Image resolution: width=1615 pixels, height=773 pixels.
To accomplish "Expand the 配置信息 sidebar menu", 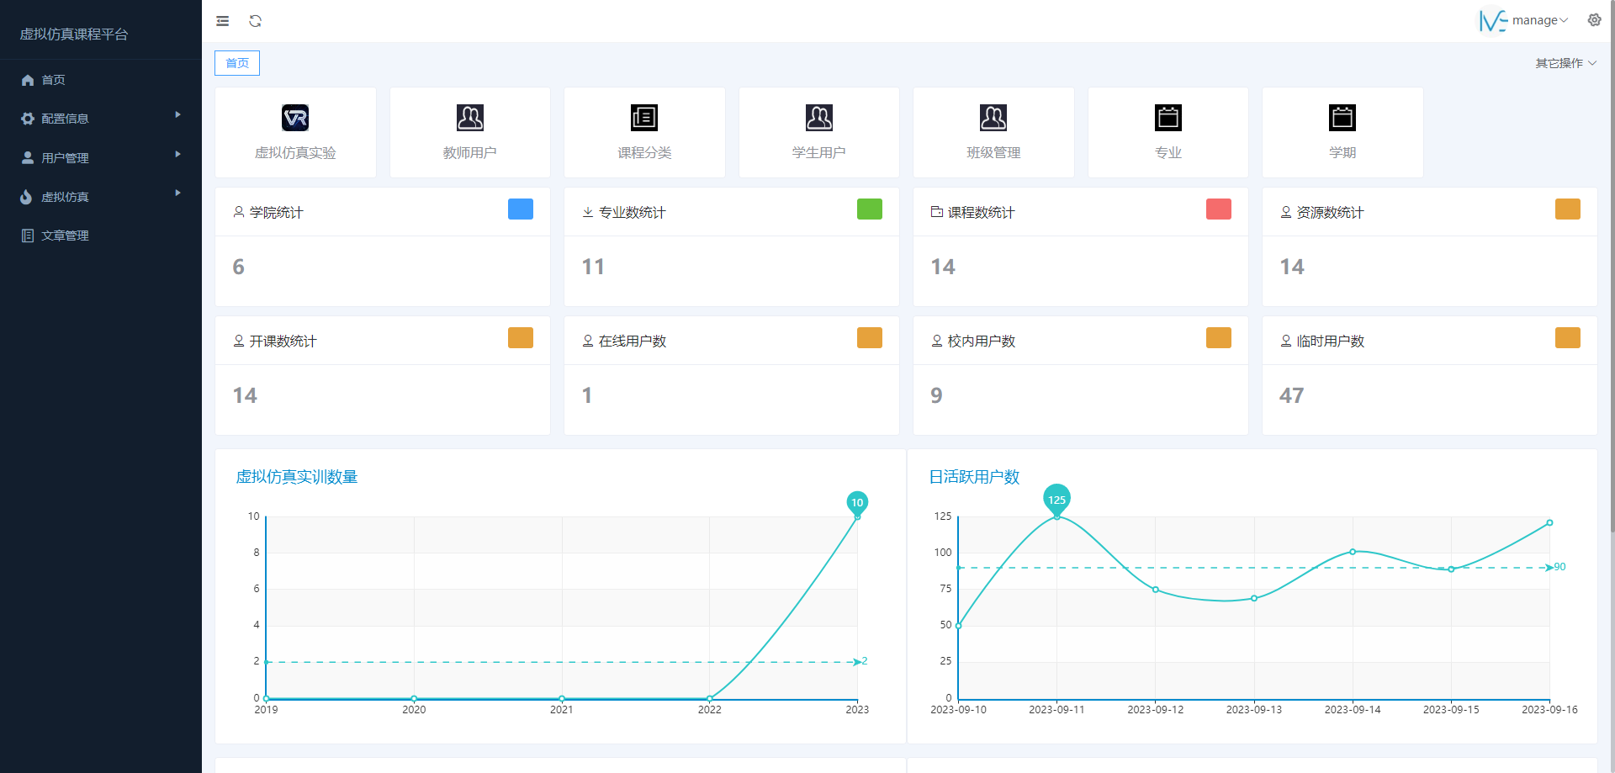I will tap(101, 119).
